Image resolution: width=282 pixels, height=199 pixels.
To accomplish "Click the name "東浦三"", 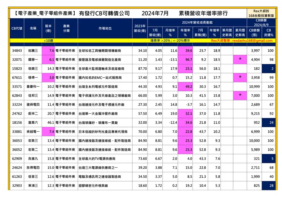I will pyautogui.click(x=33, y=186).
